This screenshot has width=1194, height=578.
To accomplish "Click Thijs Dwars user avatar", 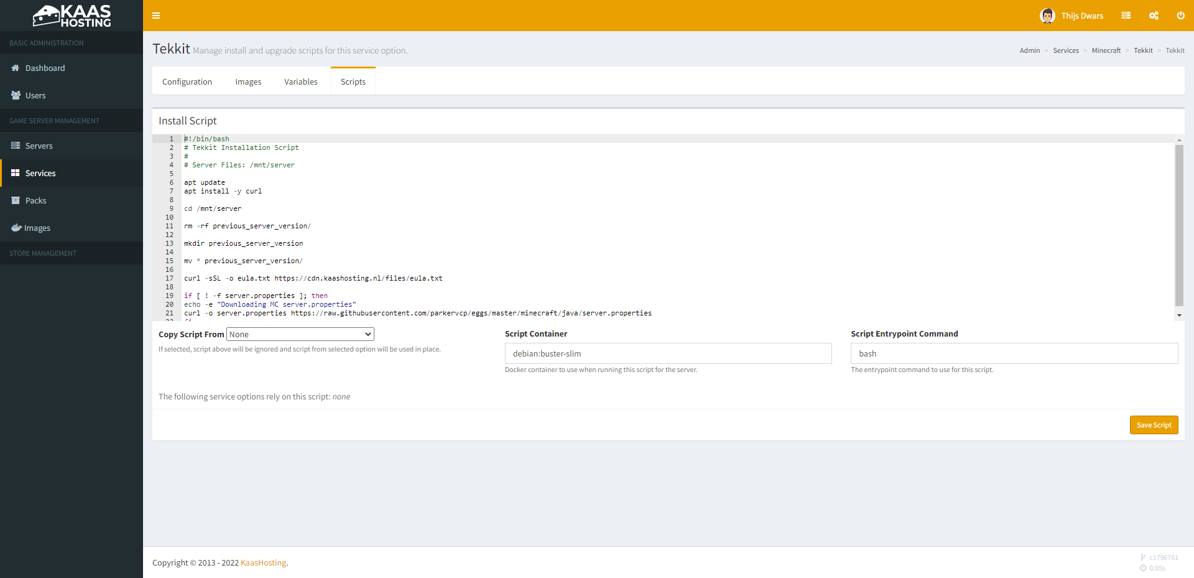I will pyautogui.click(x=1047, y=16).
